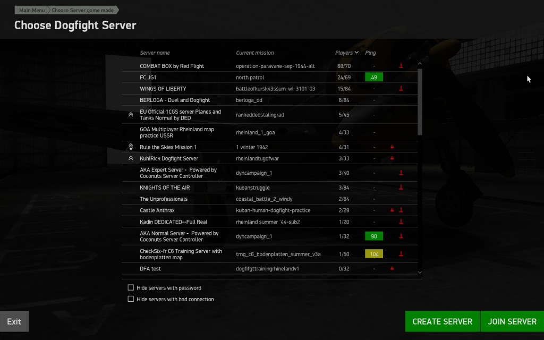
Task: Go to Main Menu breadcrumb
Action: click(x=32, y=10)
